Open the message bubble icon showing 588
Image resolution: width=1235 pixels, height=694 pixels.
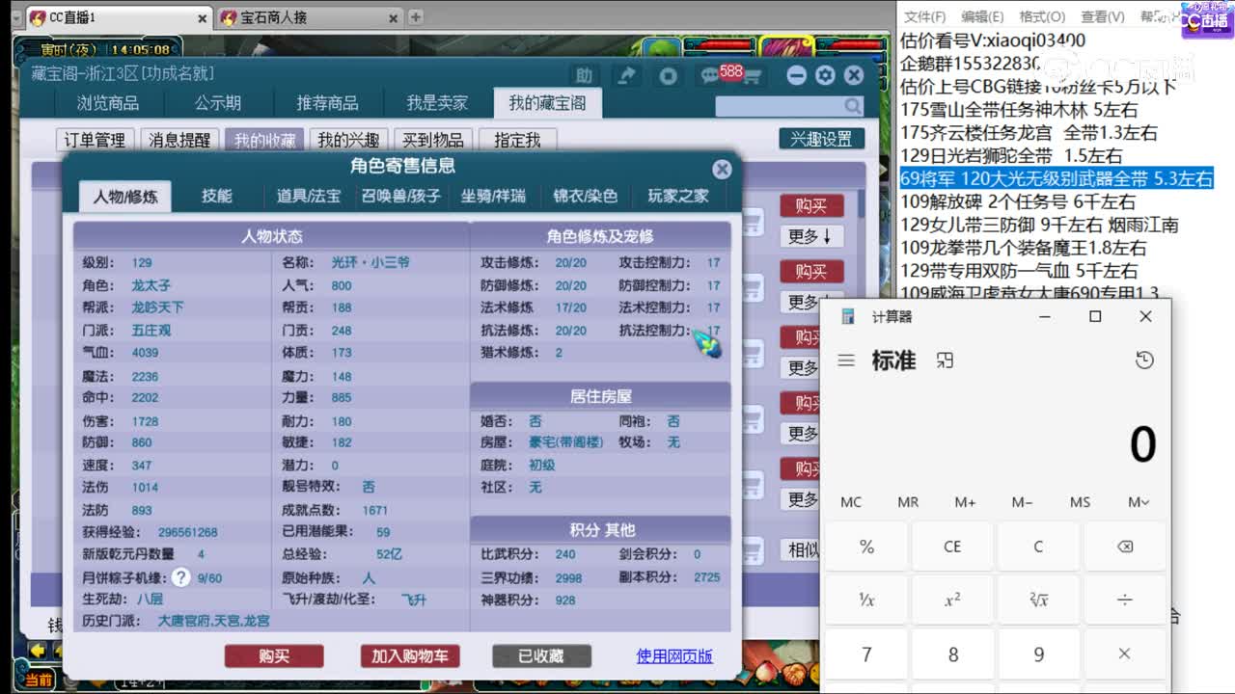click(712, 75)
